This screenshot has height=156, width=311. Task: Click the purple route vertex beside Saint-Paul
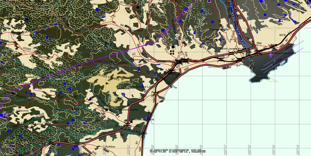click(x=156, y=42)
